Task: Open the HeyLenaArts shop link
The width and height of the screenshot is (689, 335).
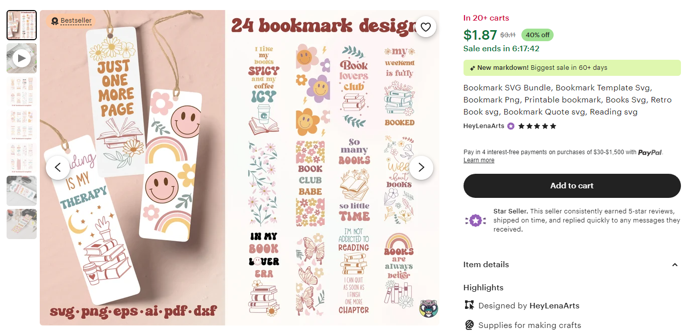Action: point(483,126)
